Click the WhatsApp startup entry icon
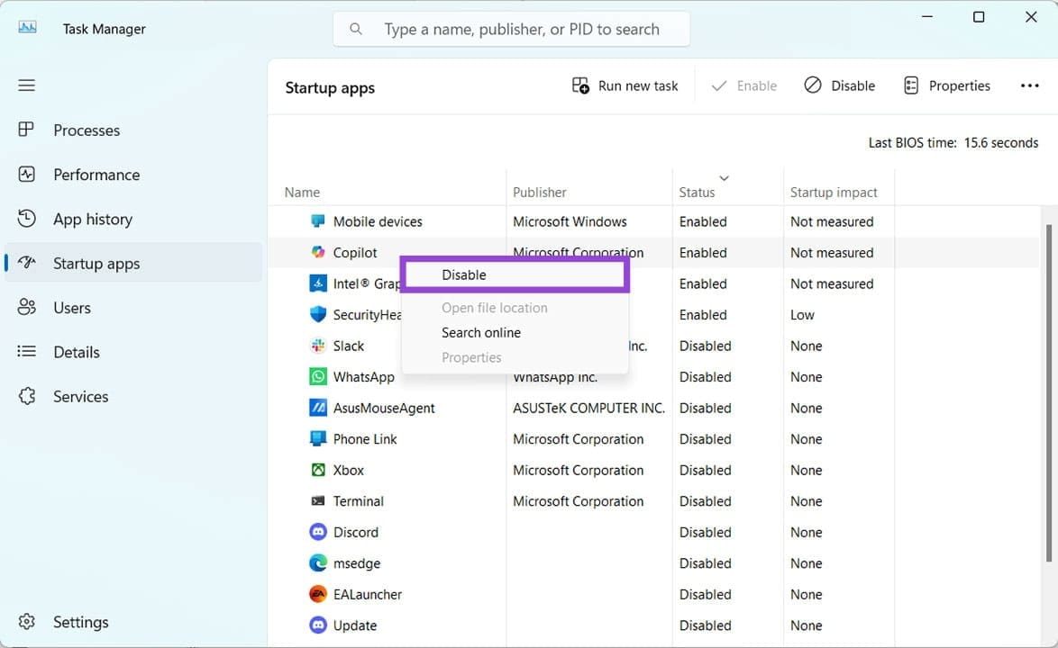 click(x=318, y=376)
